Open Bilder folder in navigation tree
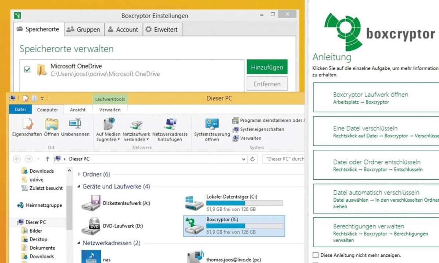Viewport: 439px width, 263px height. point(32,231)
